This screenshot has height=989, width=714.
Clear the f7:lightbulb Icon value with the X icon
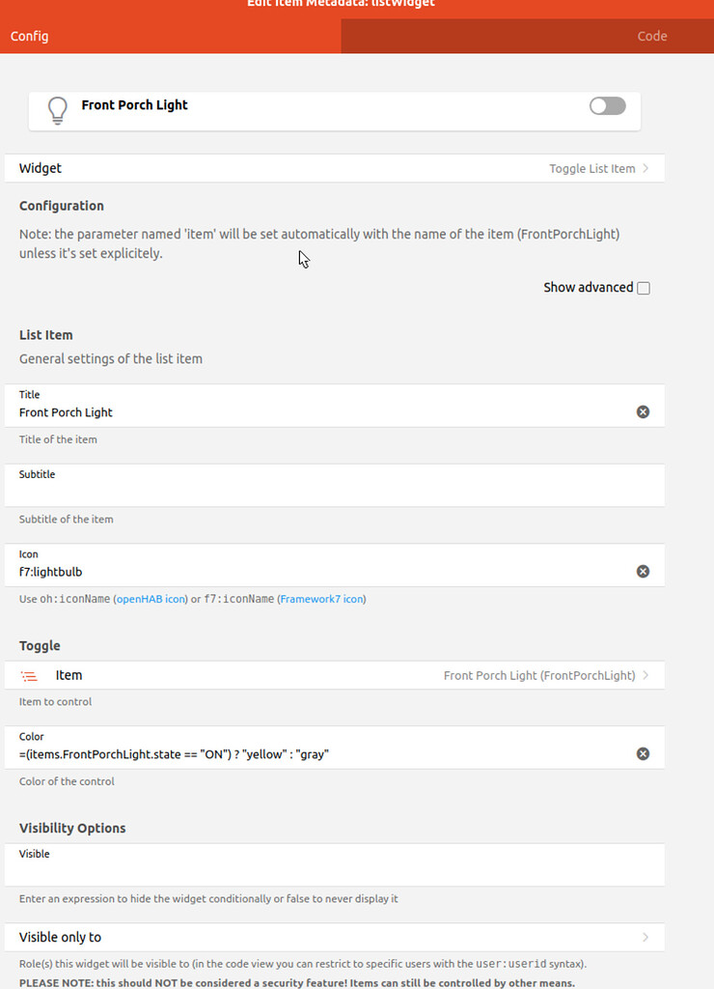click(x=643, y=572)
